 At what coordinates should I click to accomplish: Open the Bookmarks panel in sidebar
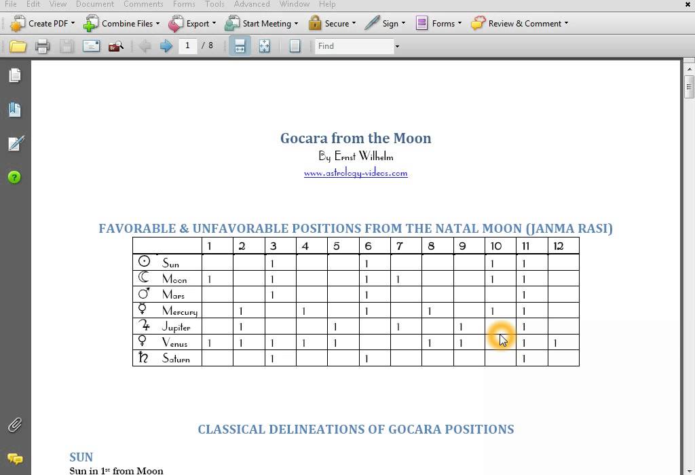15,109
